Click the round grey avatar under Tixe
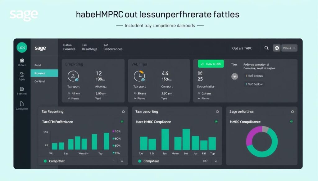318x181 pixels. pyautogui.click(x=235, y=76)
